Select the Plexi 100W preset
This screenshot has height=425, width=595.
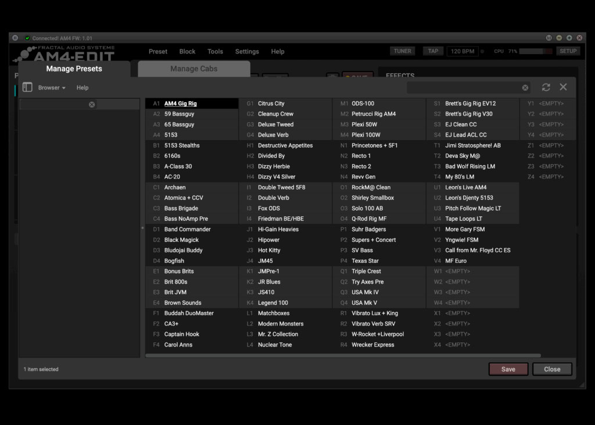coord(365,135)
